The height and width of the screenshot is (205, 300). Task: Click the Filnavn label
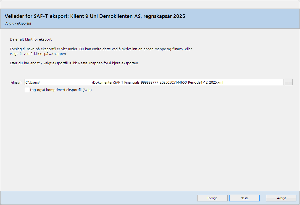point(16,82)
